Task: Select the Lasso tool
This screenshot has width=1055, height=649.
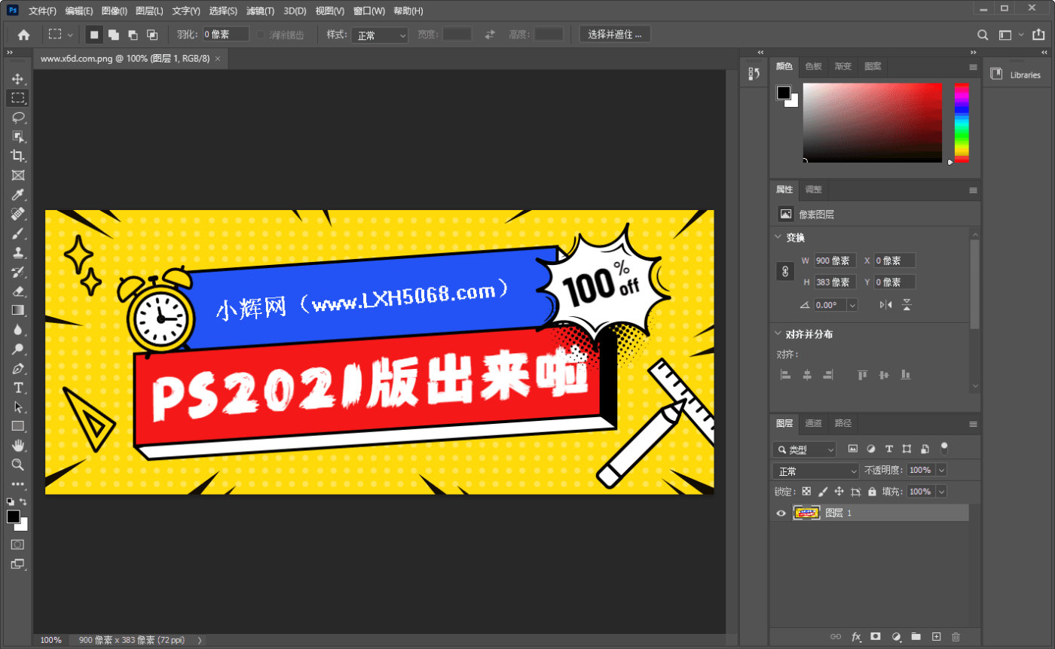Action: coord(17,117)
